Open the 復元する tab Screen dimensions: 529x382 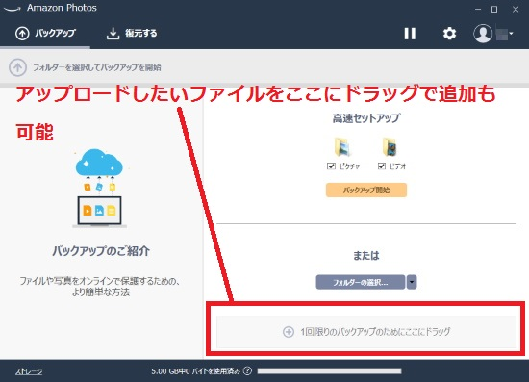132,33
